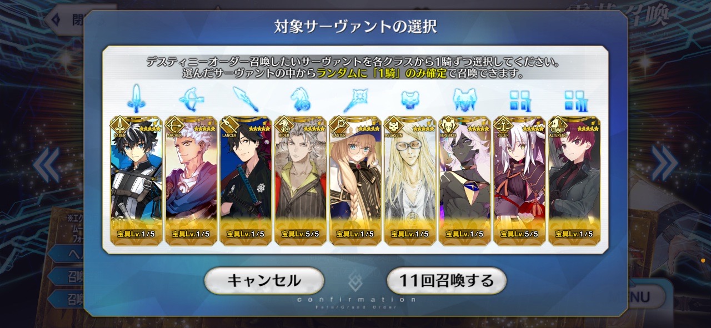Choose the white-haired Archer servant card

coord(190,180)
